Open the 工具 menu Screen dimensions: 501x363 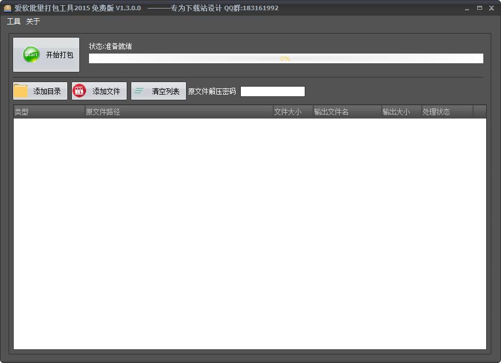coord(14,22)
